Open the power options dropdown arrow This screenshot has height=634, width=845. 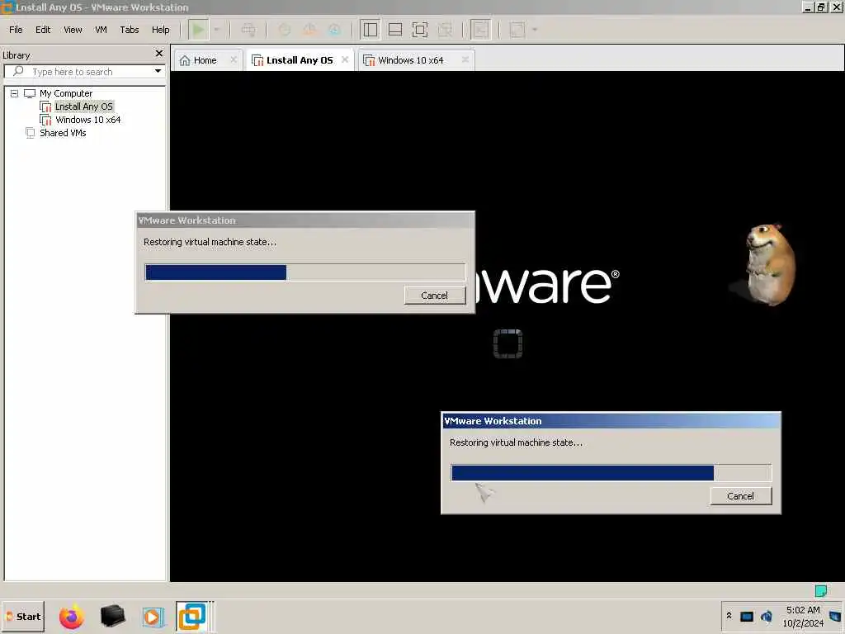pyautogui.click(x=217, y=29)
